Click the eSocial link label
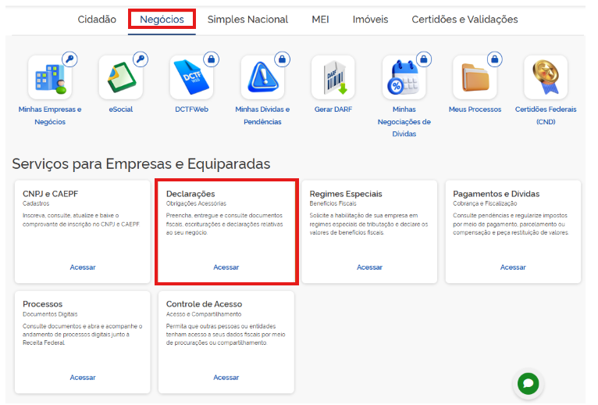 (x=121, y=109)
